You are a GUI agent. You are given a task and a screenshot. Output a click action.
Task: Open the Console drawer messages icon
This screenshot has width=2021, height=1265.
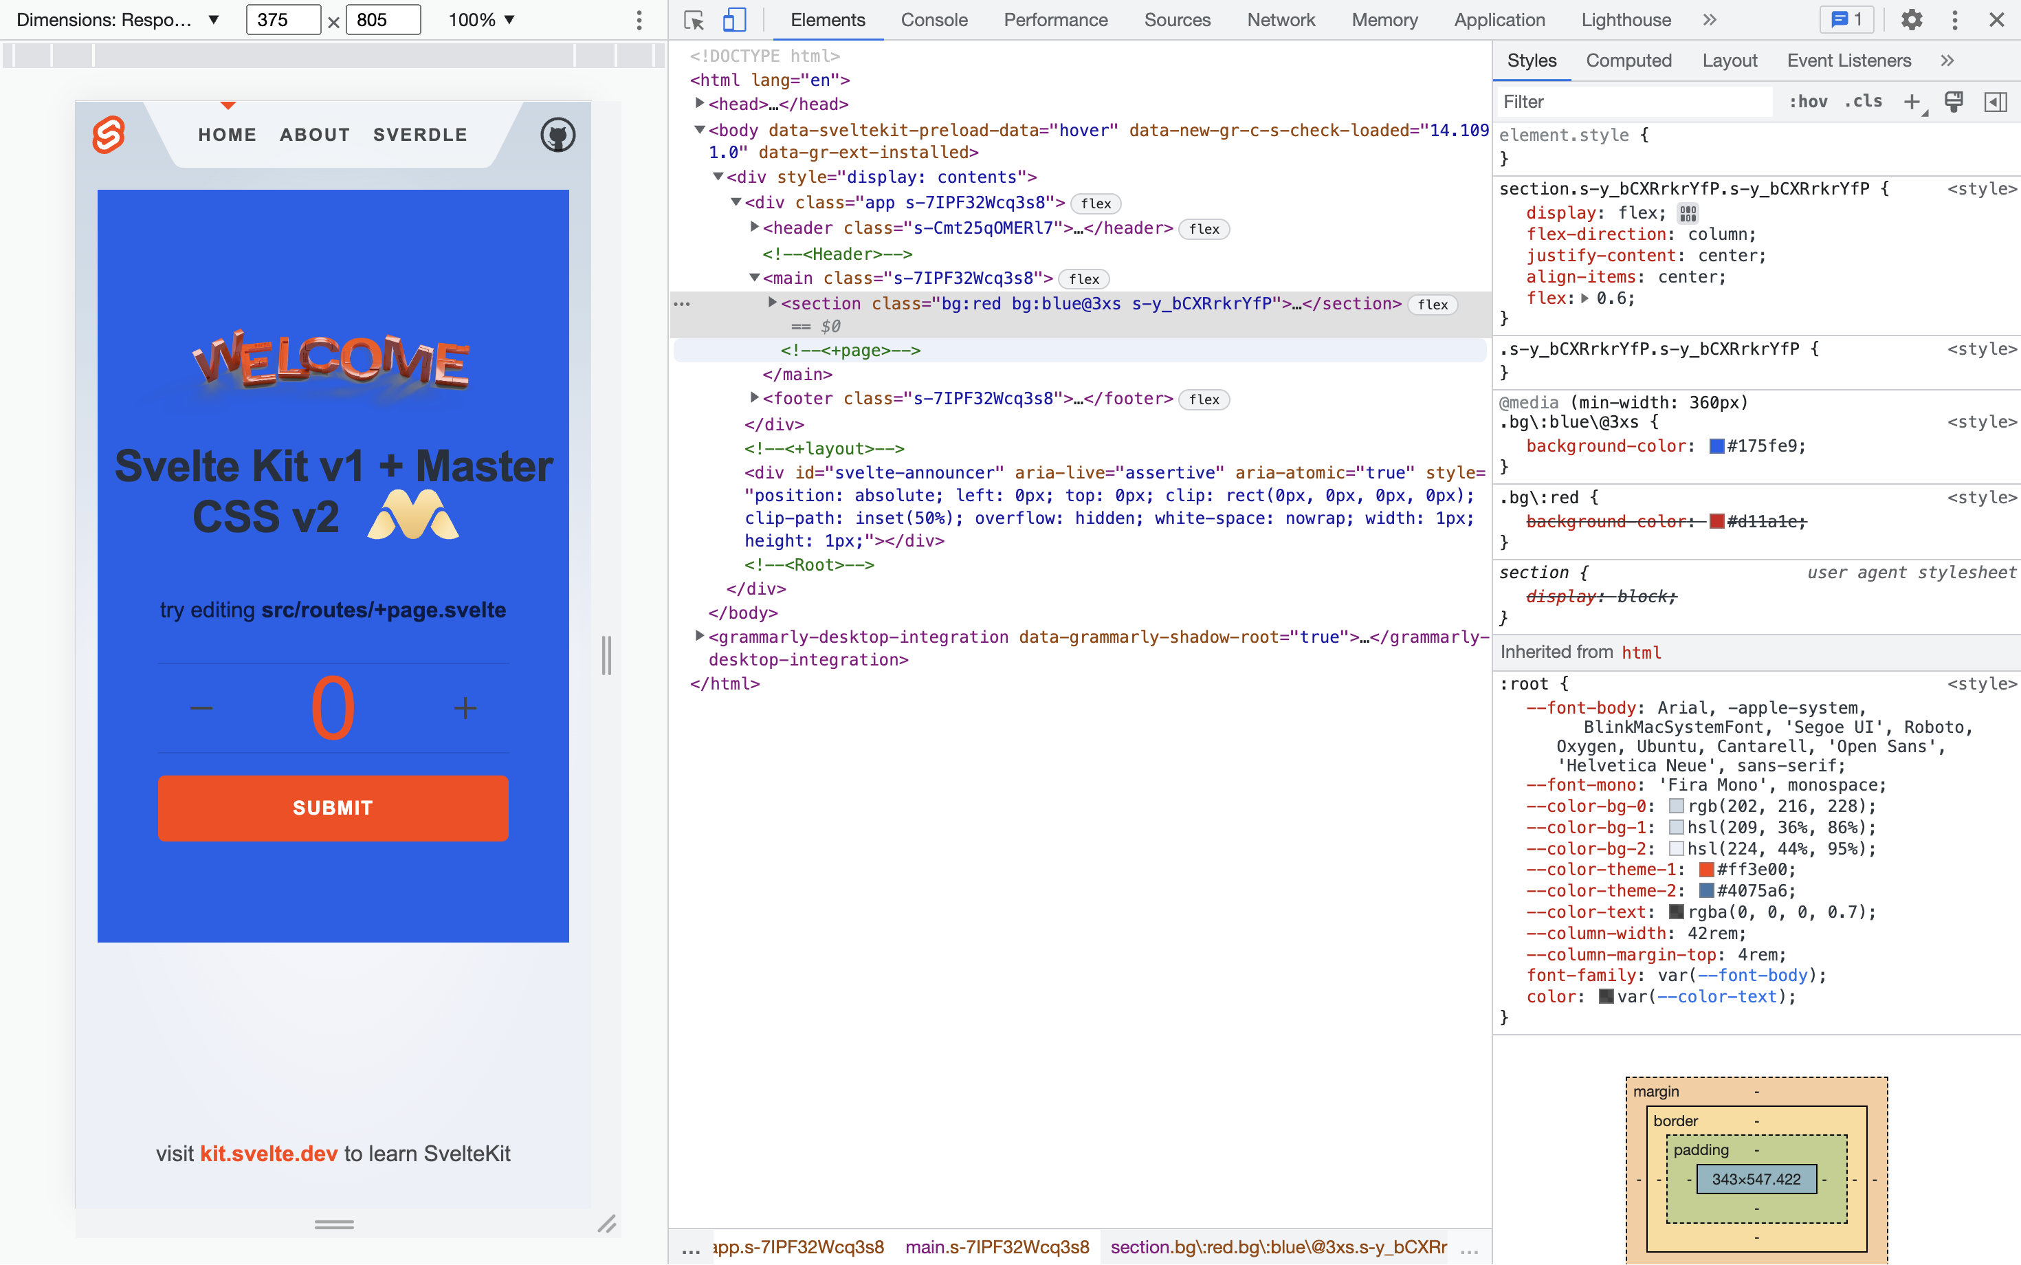click(1845, 19)
